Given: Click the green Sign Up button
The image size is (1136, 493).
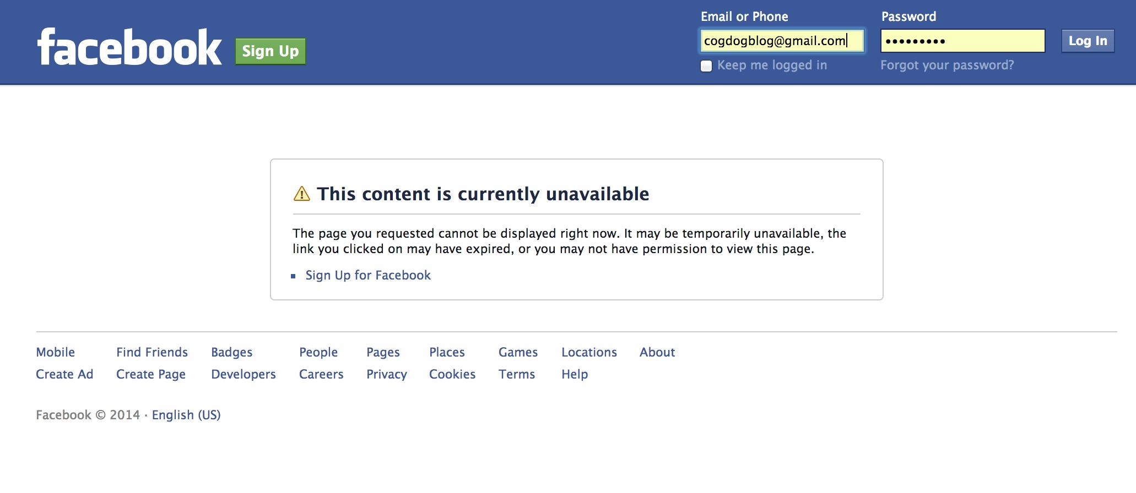Looking at the screenshot, I should 270,51.
